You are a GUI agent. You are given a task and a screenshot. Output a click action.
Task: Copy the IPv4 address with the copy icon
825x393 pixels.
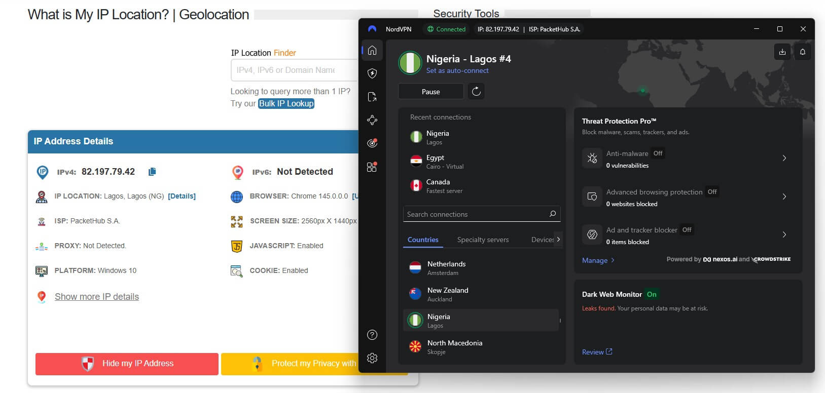click(152, 172)
